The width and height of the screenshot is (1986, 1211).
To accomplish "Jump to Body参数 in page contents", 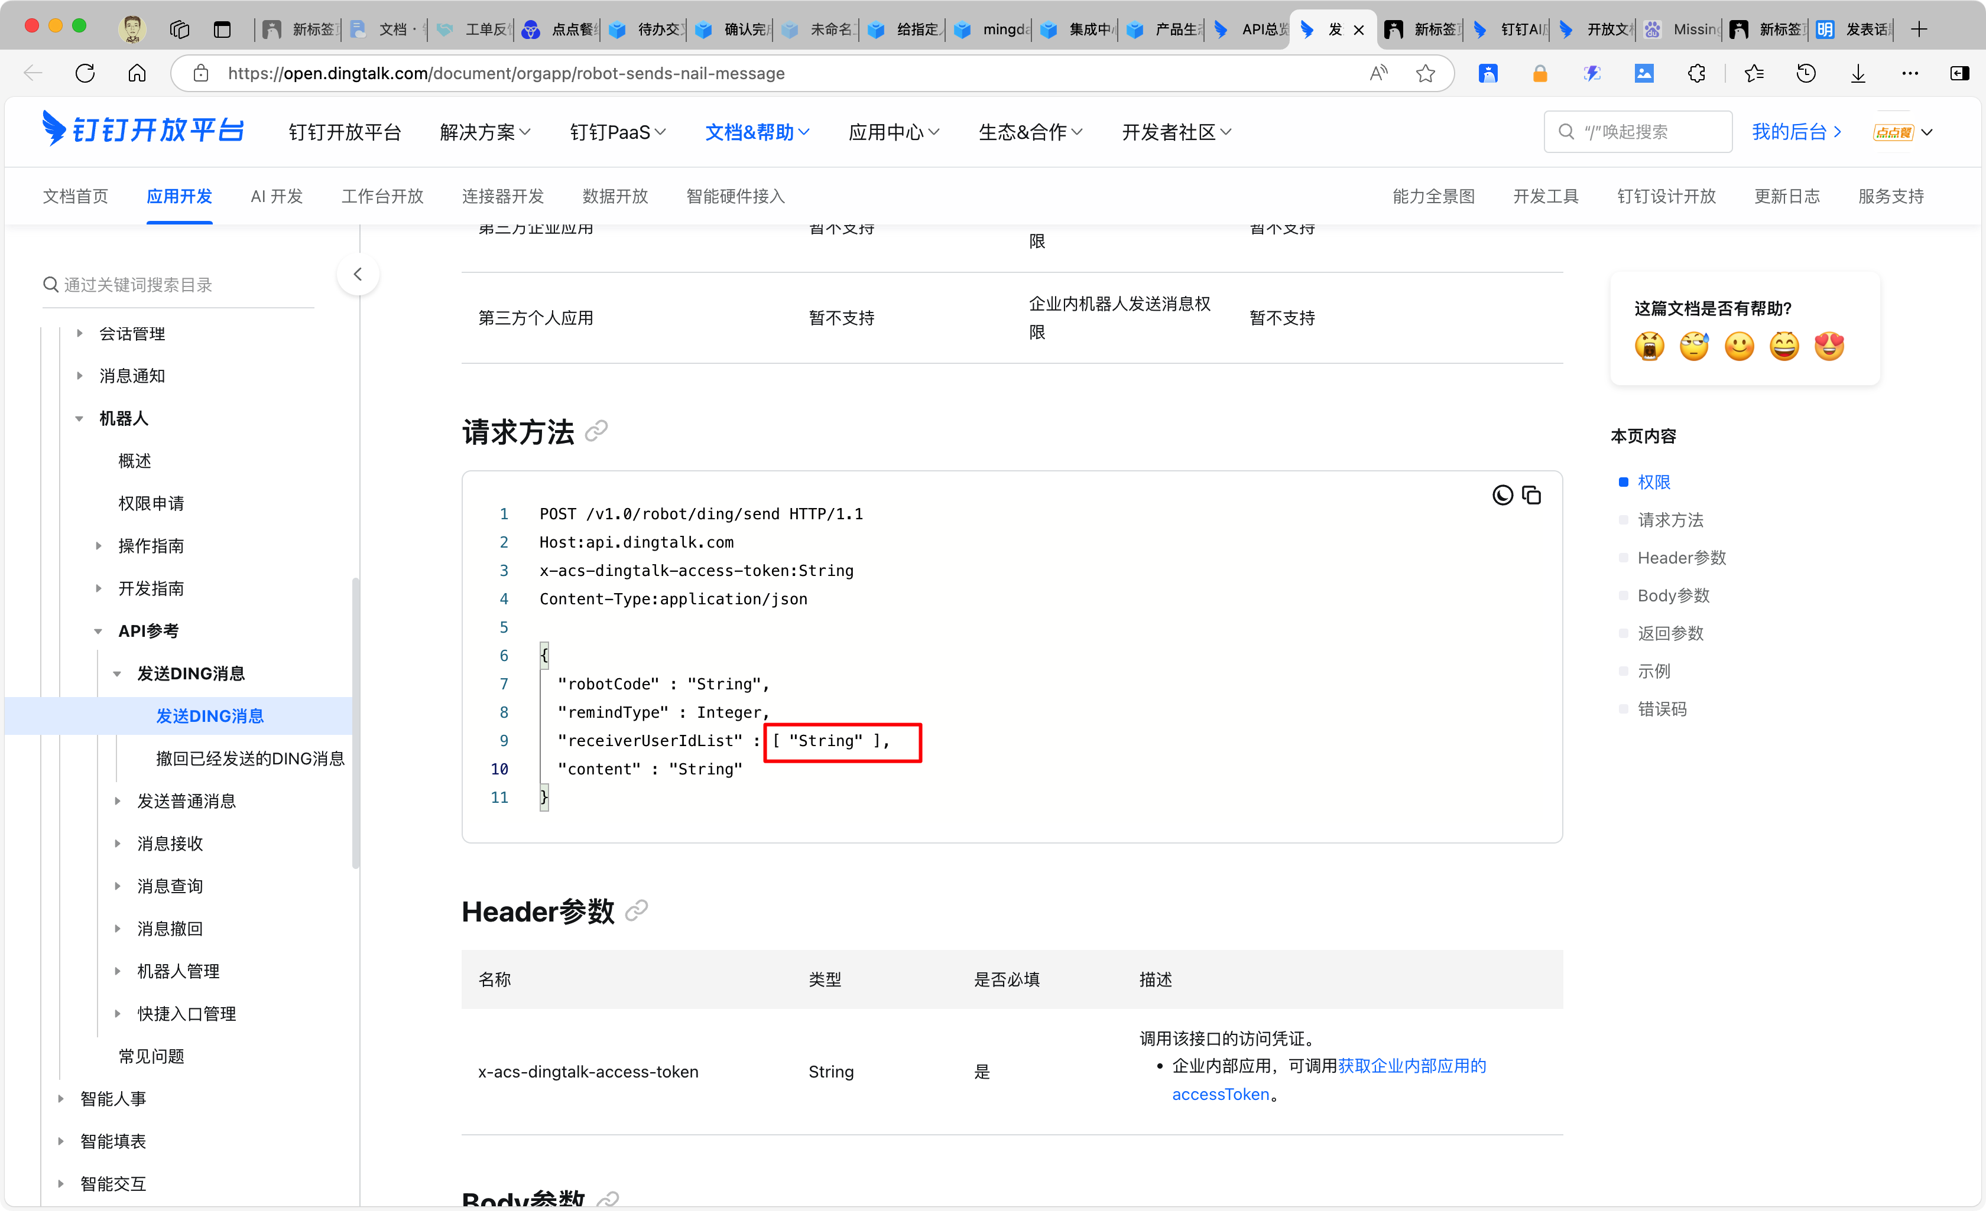I will 1673,595.
